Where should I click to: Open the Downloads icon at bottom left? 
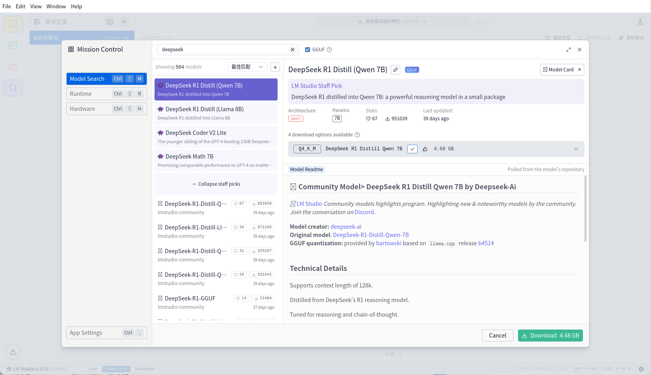(13, 351)
